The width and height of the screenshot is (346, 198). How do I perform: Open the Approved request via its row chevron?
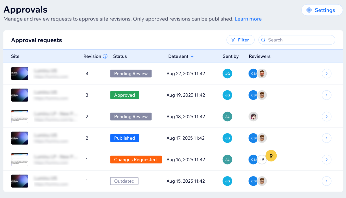(x=327, y=95)
